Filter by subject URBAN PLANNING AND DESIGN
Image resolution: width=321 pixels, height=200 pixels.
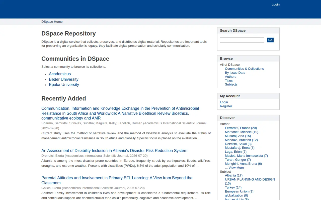(250, 181)
